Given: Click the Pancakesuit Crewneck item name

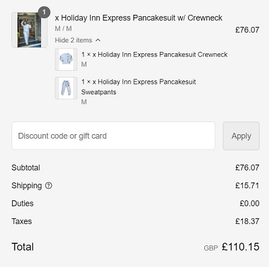Looking at the screenshot, I should pos(154,55).
